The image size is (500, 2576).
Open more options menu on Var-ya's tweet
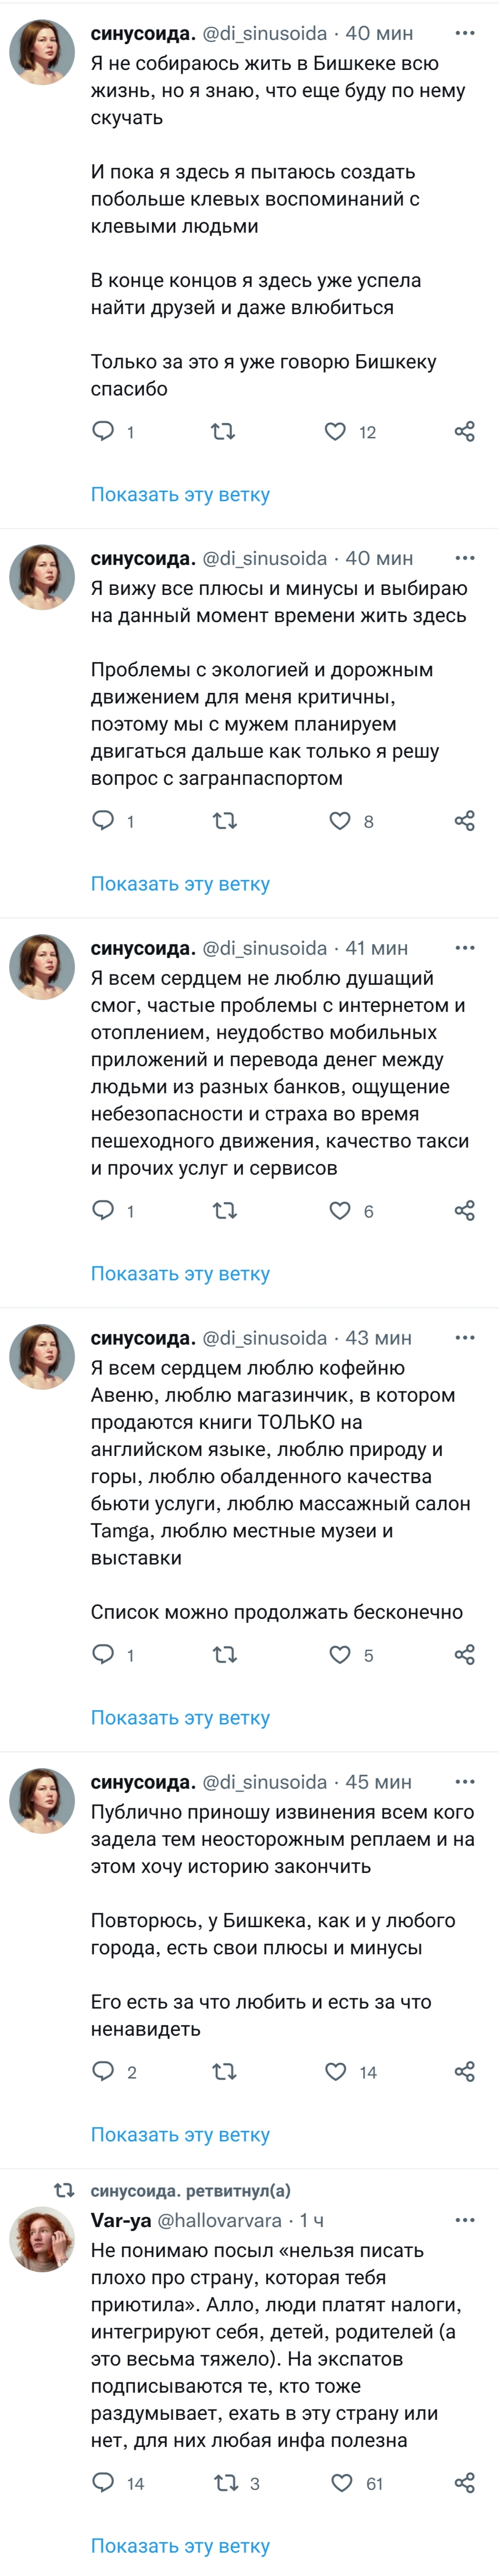(465, 2220)
